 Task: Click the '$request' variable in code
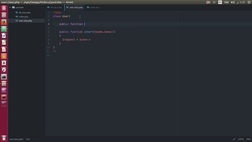click(x=69, y=39)
